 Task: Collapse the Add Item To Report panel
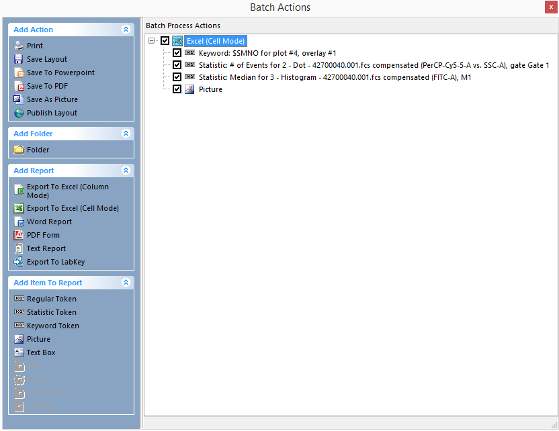click(x=126, y=283)
